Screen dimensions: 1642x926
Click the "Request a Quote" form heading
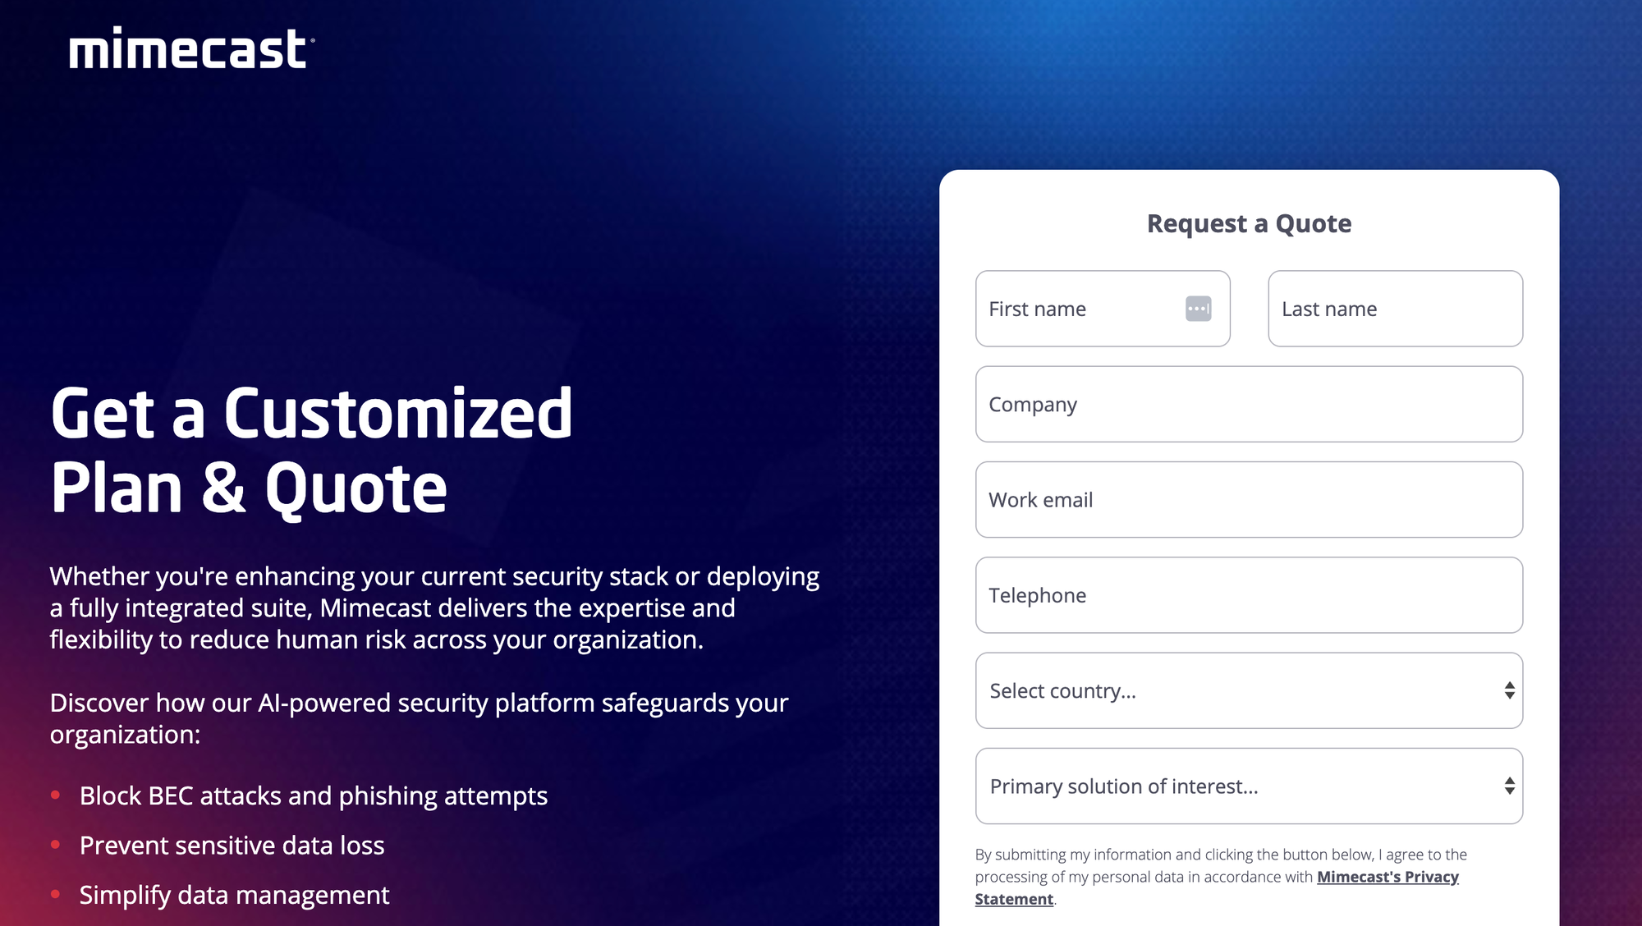click(1249, 223)
